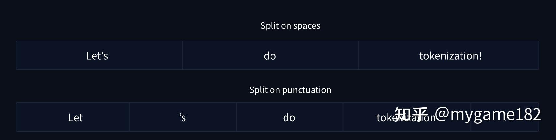Select the standalone "!" token cell
This screenshot has height=140, width=556.
pos(505,118)
